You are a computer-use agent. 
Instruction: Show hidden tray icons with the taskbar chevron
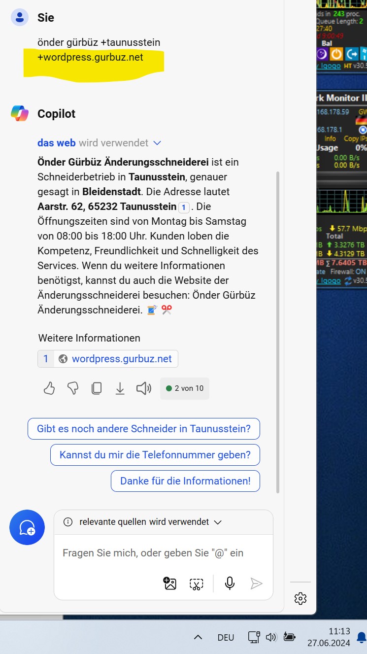(x=198, y=637)
